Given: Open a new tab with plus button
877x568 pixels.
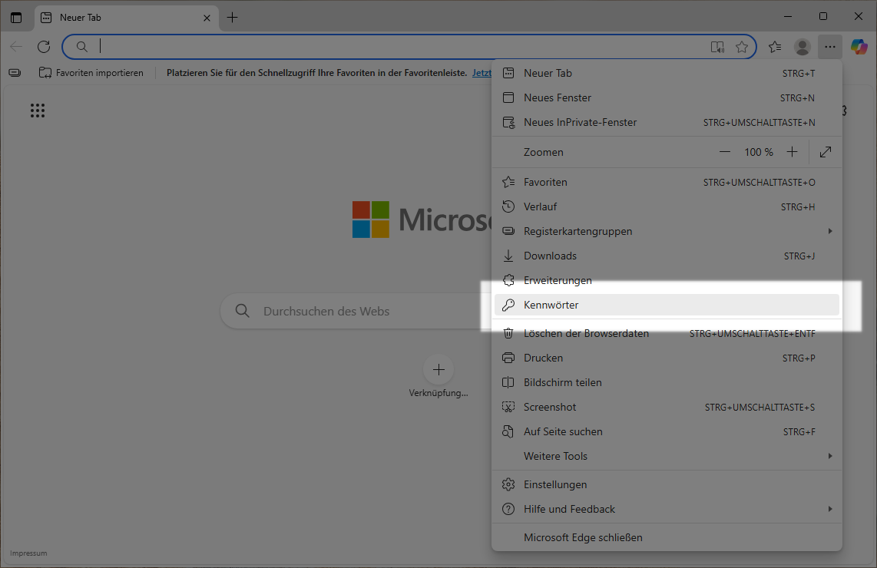Looking at the screenshot, I should click(x=233, y=17).
